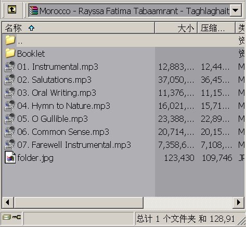The image size is (246, 227).
Task: Click the WinRAR archive books icon
Action: [34, 10]
